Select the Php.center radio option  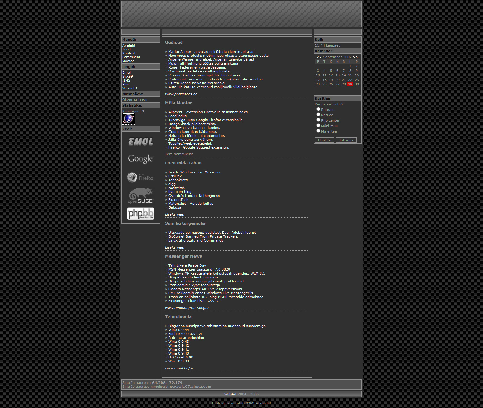tap(318, 120)
